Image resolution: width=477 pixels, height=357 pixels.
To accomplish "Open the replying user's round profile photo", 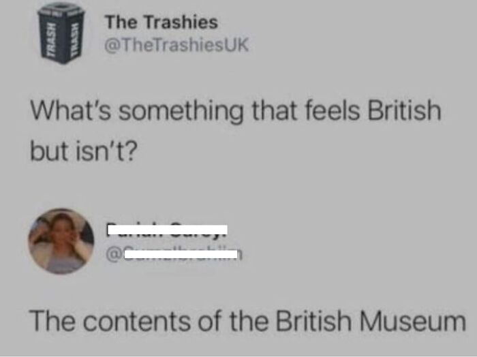I will (61, 241).
